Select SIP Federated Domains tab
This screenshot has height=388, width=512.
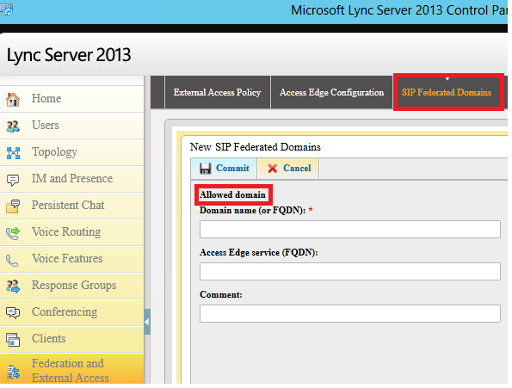point(447,92)
